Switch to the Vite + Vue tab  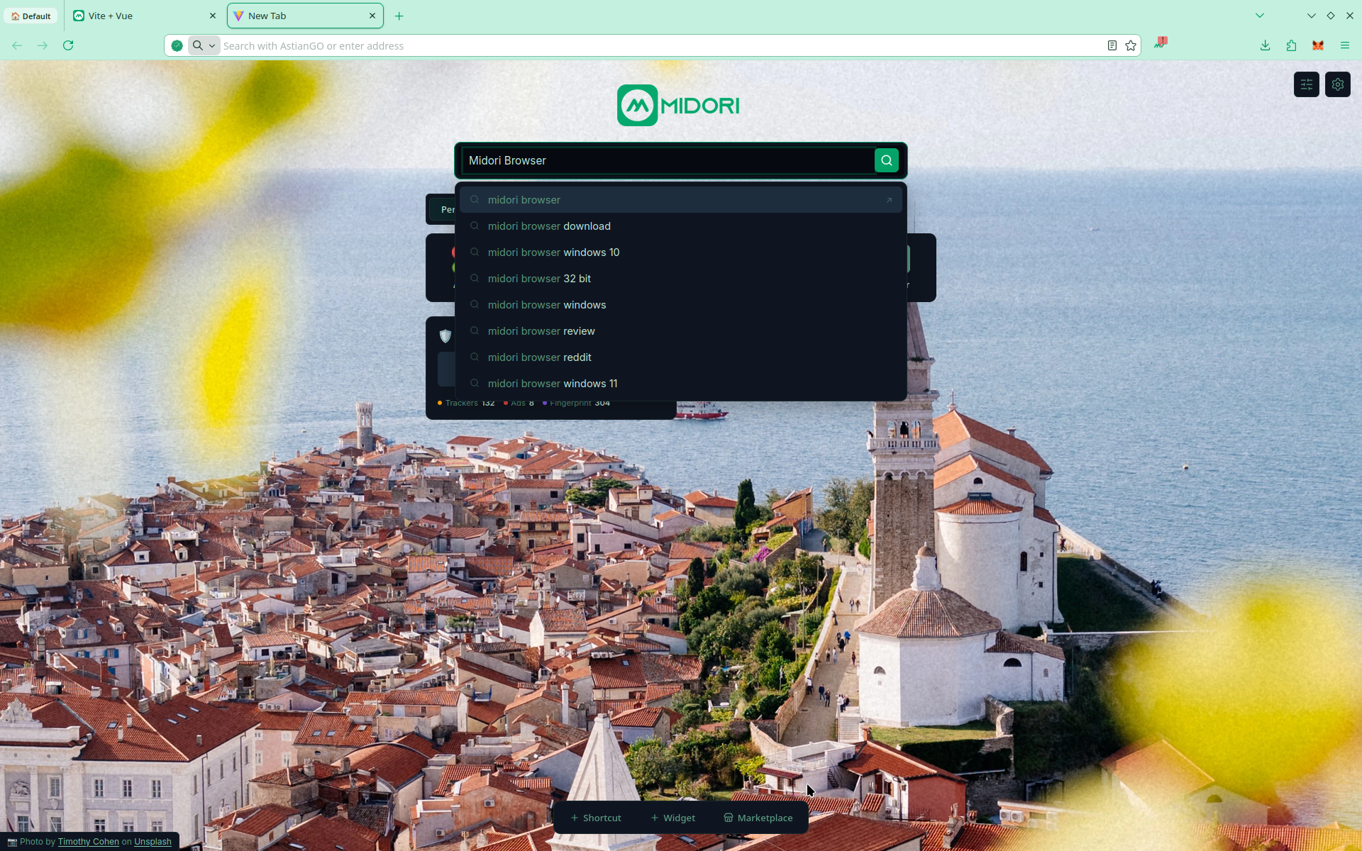pyautogui.click(x=145, y=16)
